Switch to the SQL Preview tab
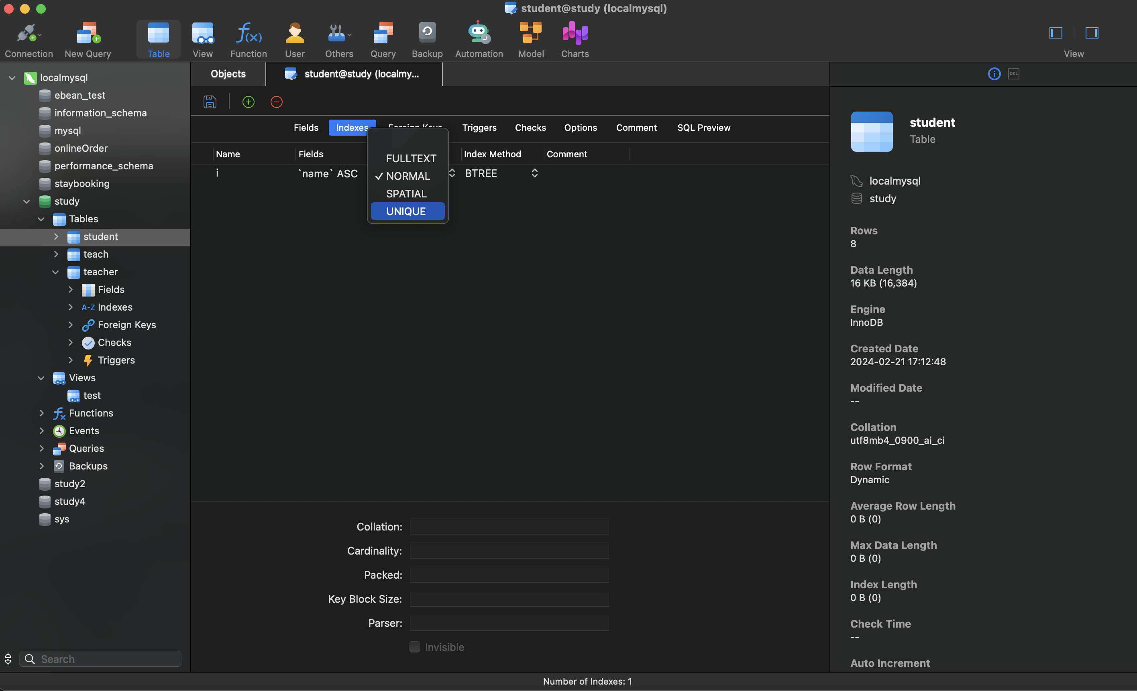The width and height of the screenshot is (1137, 691). pos(703,127)
